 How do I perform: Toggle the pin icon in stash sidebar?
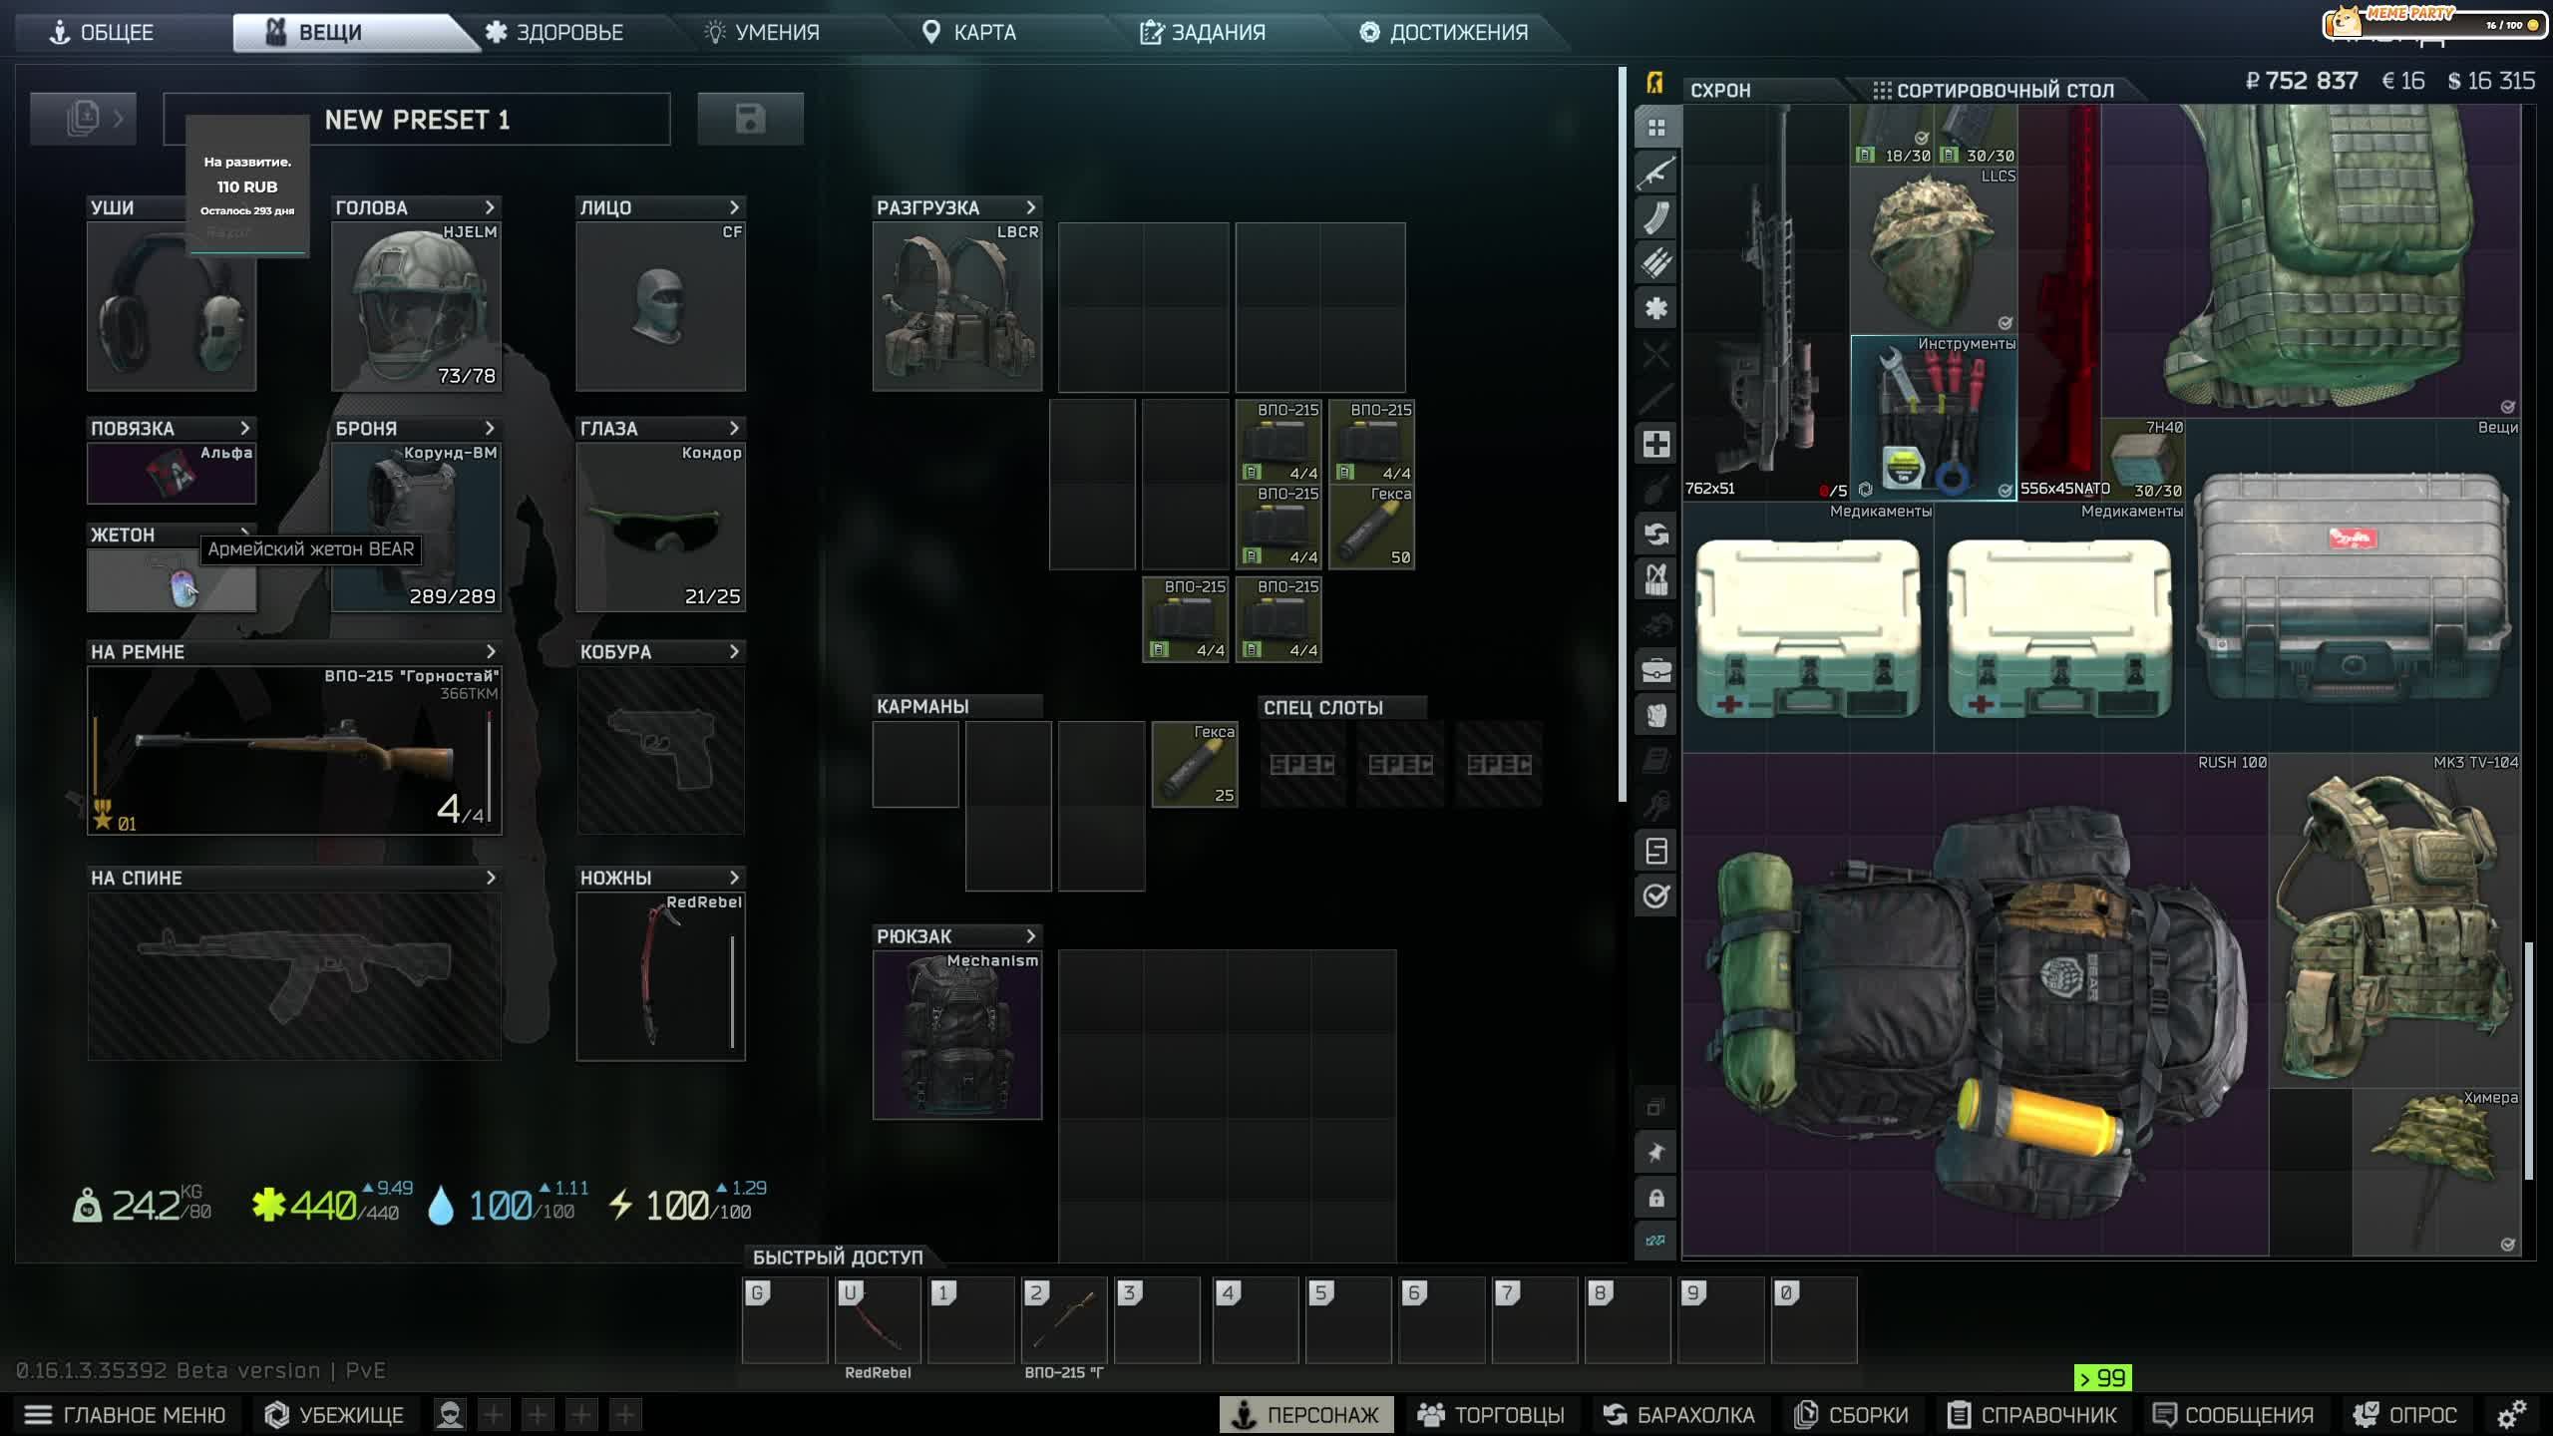coord(1655,1153)
